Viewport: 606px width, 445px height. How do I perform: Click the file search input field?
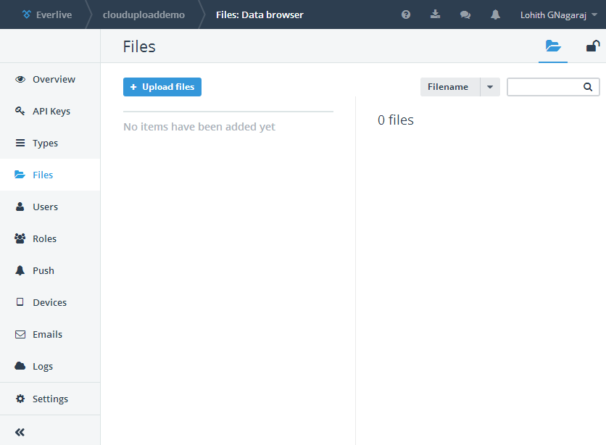click(545, 87)
